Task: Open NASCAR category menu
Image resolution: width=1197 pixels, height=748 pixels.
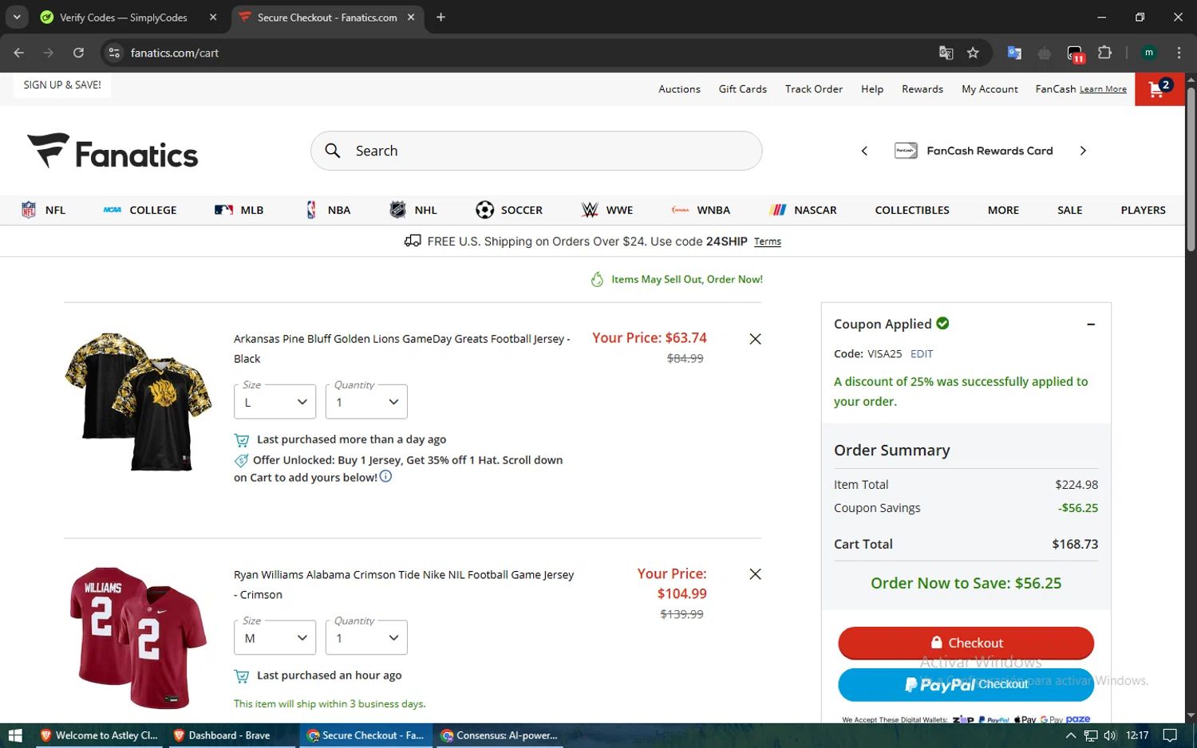Action: coord(803,210)
